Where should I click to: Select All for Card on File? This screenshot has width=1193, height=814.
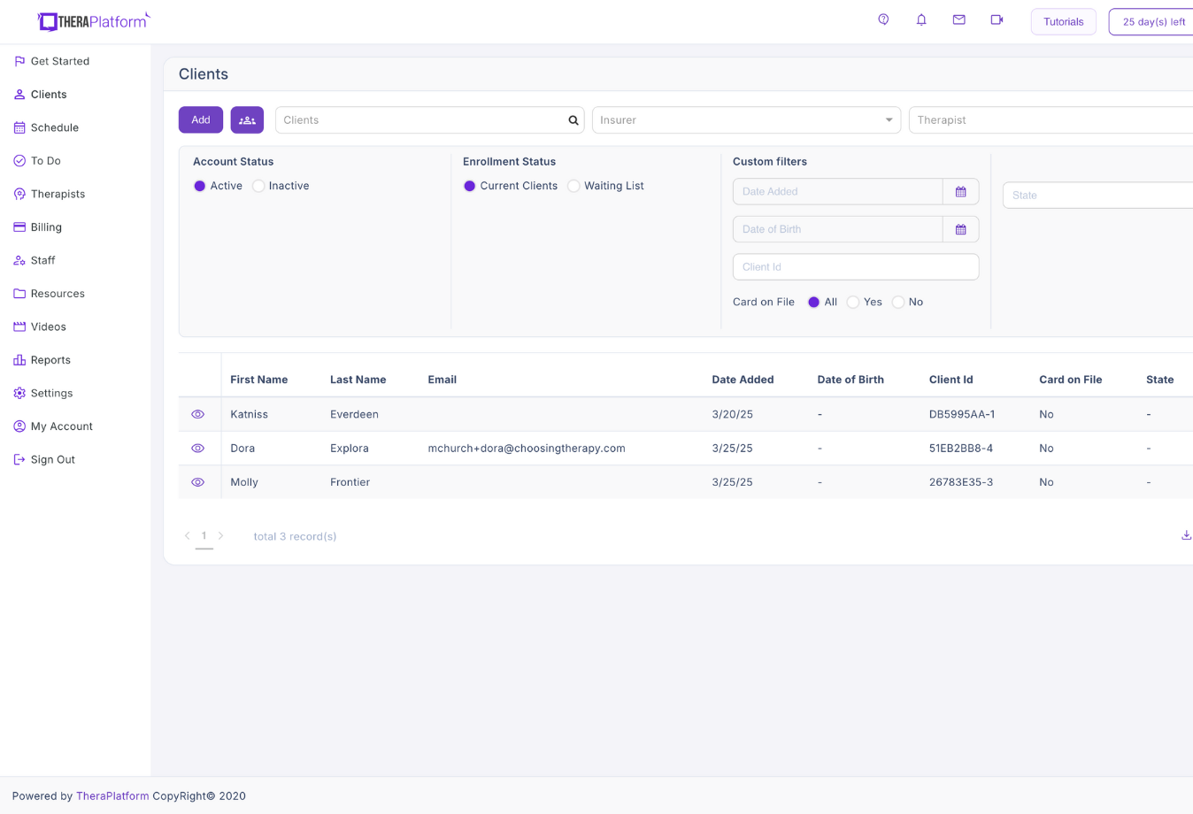pyautogui.click(x=814, y=302)
